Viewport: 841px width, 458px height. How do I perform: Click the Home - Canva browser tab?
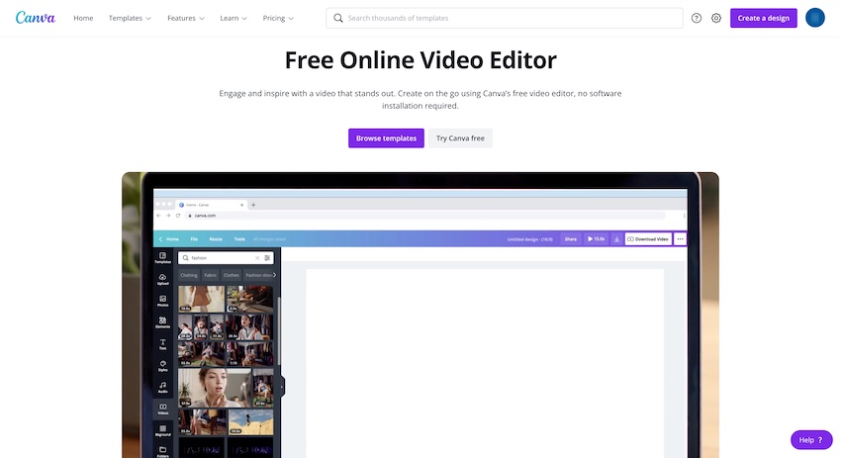(210, 205)
